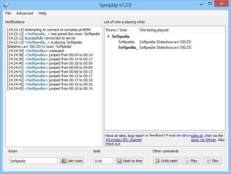This screenshot has height=174, width=231.
Task: Click the Undo seek button
Action: pos(166,161)
